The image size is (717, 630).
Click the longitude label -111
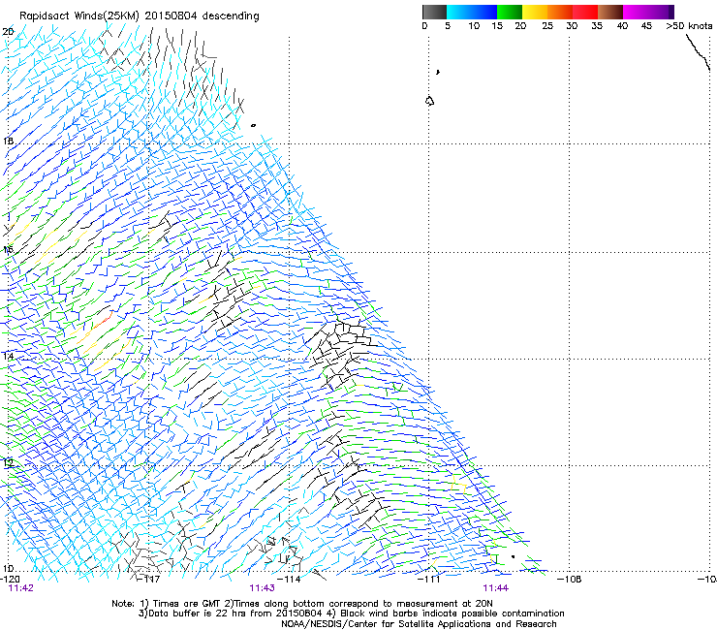point(428,580)
